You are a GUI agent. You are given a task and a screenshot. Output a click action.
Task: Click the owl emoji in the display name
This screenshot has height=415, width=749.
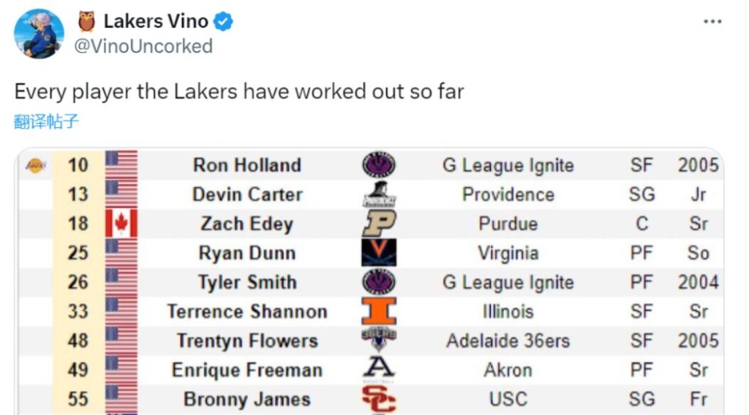click(x=86, y=22)
